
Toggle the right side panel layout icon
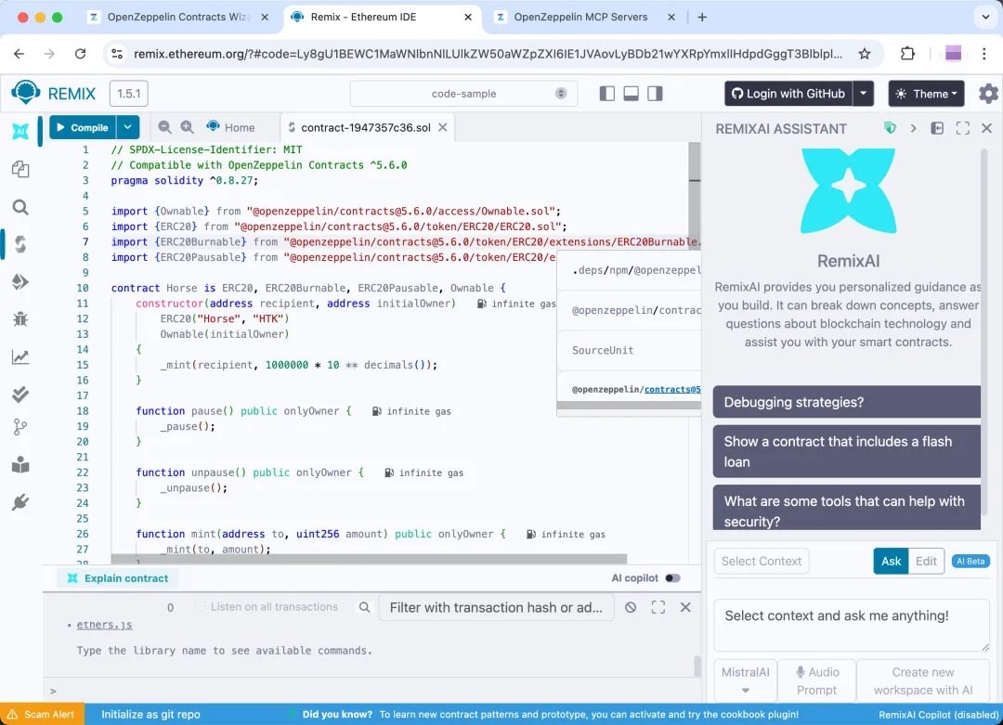click(x=655, y=94)
